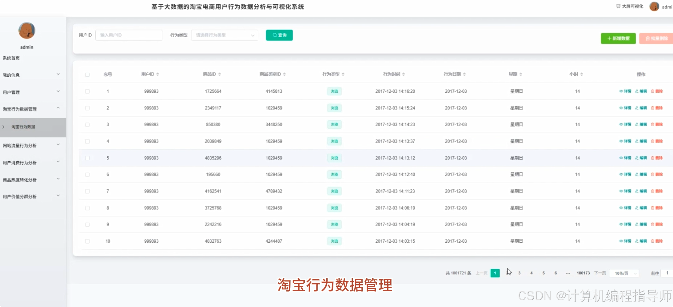Select 淘宝行为数据 submenu item
Screen dimensions: 673x307
click(x=33, y=127)
